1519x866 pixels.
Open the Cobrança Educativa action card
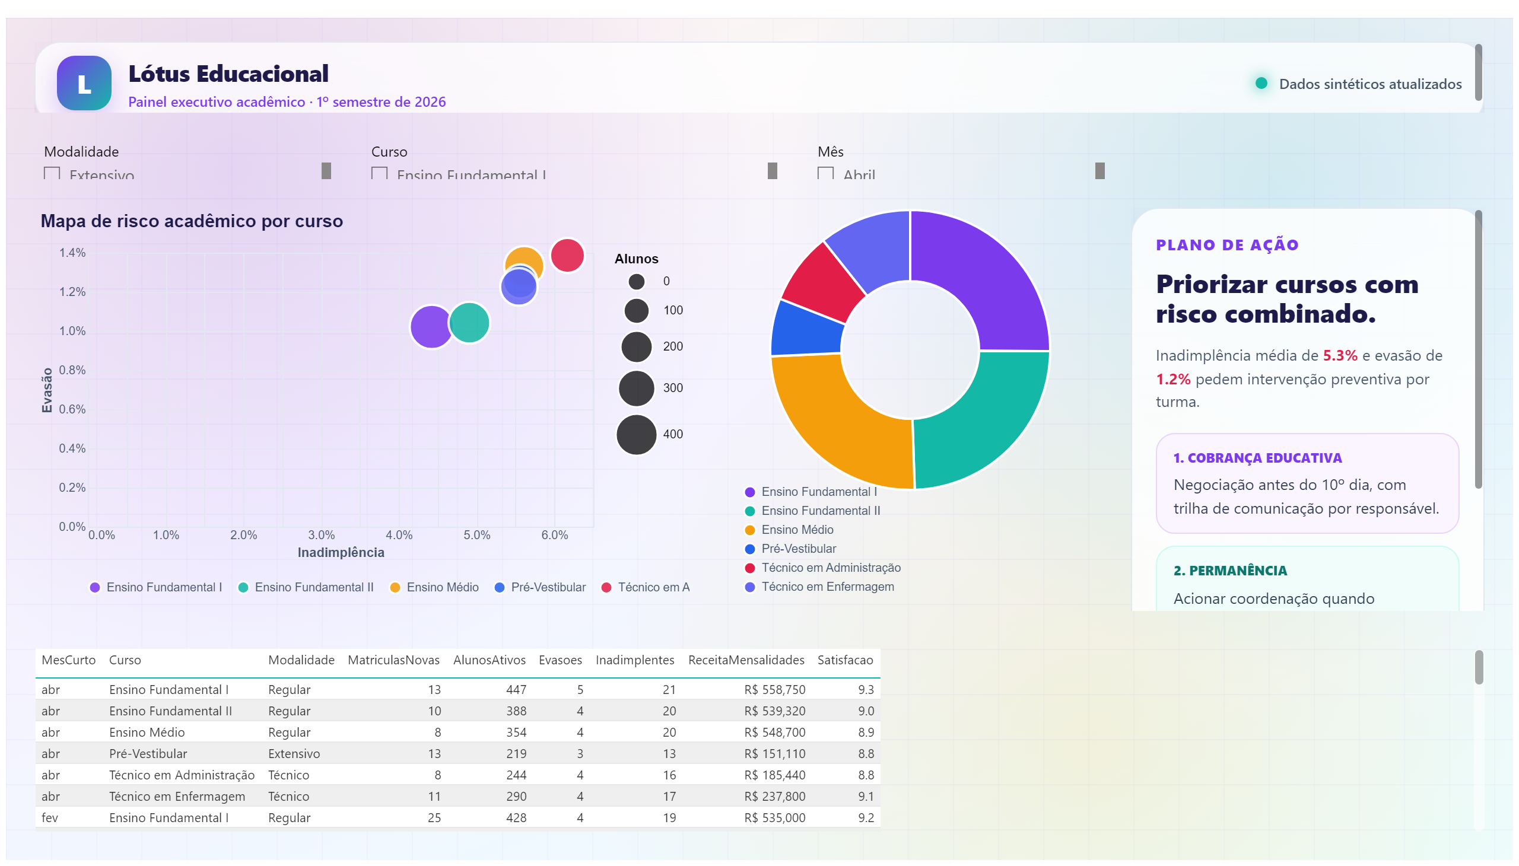point(1307,483)
